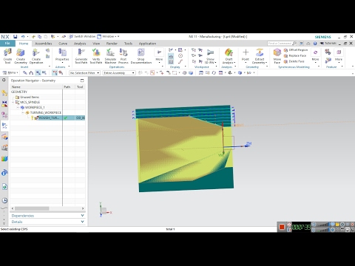
Task: Switch to the Assemblies tab
Action: point(44,44)
